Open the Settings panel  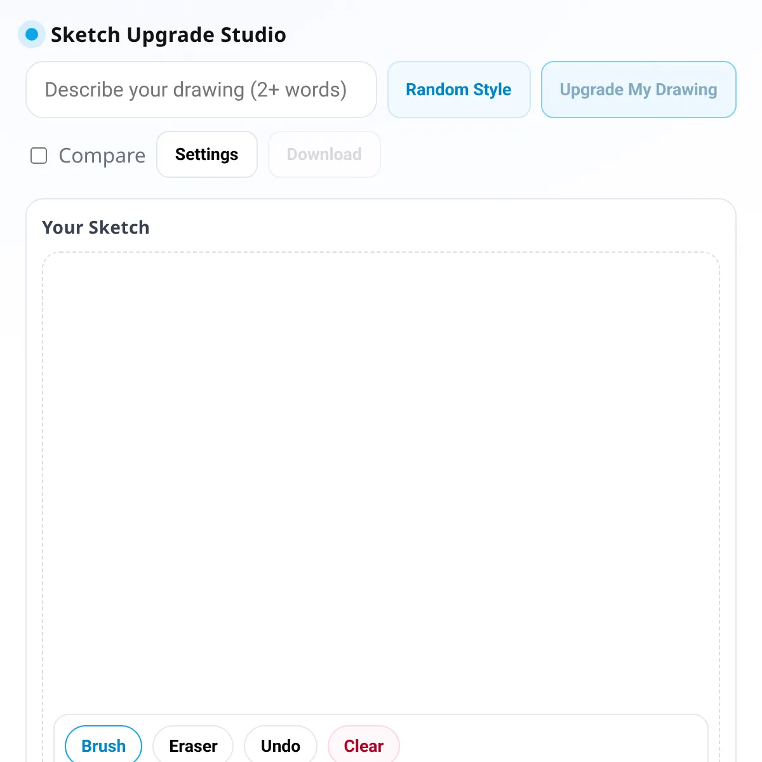[207, 154]
